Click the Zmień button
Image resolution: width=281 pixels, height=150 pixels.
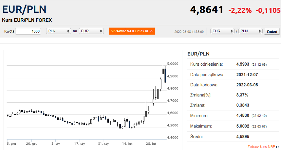(x=272, y=31)
